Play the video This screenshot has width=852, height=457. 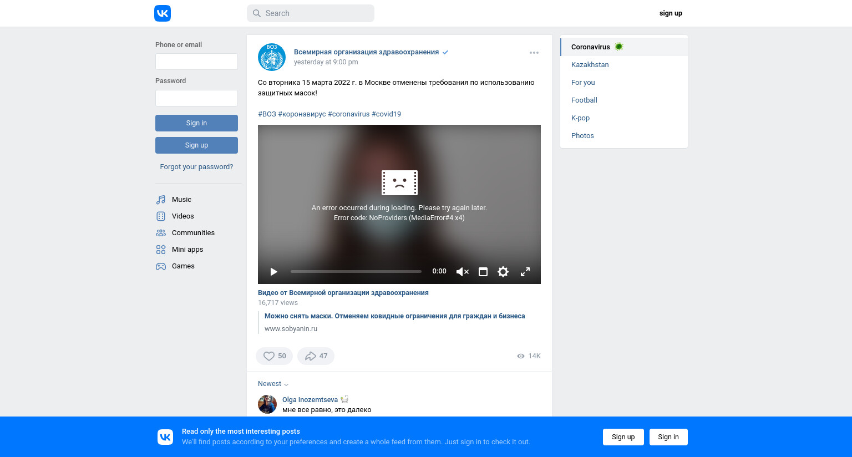pyautogui.click(x=273, y=272)
